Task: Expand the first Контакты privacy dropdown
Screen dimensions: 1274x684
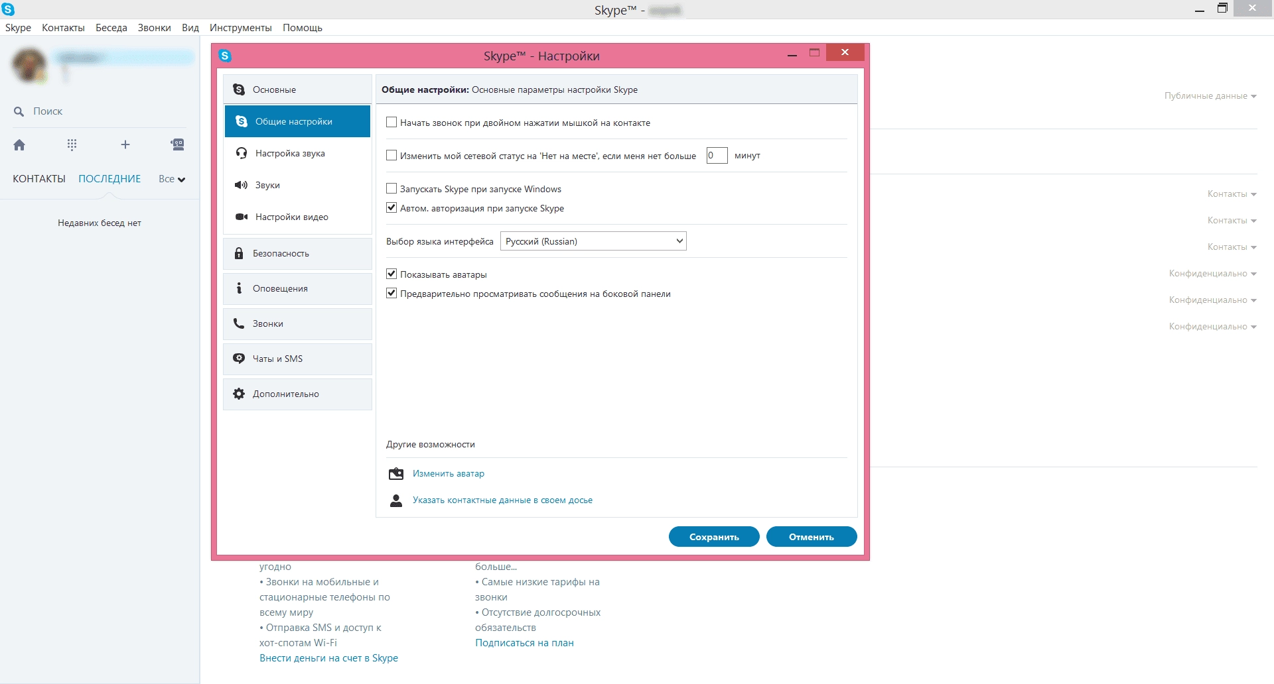Action: (1232, 194)
